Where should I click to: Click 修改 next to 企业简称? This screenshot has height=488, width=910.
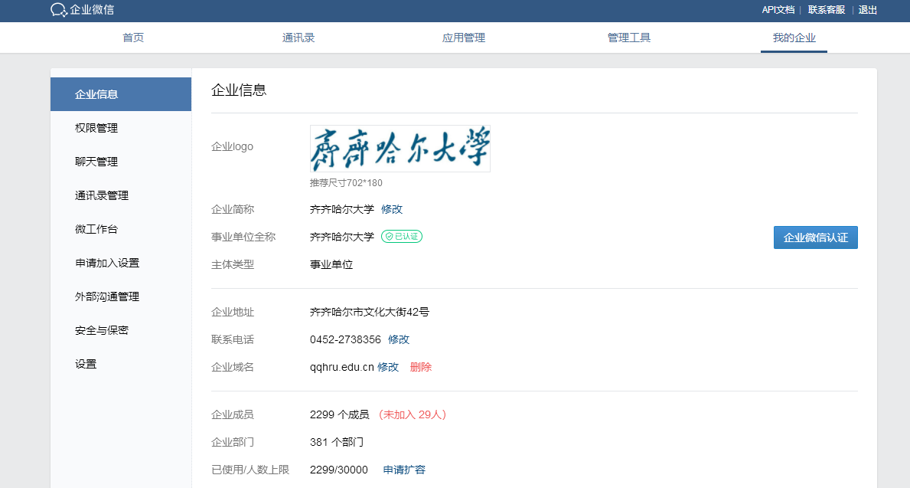(x=392, y=209)
